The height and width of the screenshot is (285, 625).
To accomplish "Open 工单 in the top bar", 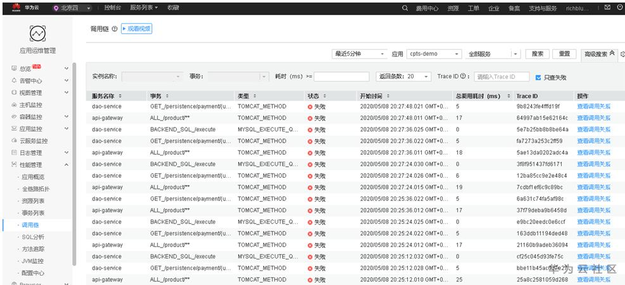I will click(x=474, y=8).
